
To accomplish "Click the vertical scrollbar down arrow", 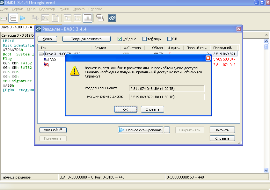I will pos(266,170).
